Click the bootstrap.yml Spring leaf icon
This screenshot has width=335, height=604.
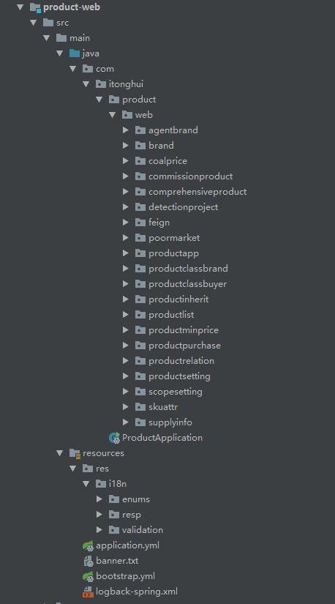click(89, 576)
